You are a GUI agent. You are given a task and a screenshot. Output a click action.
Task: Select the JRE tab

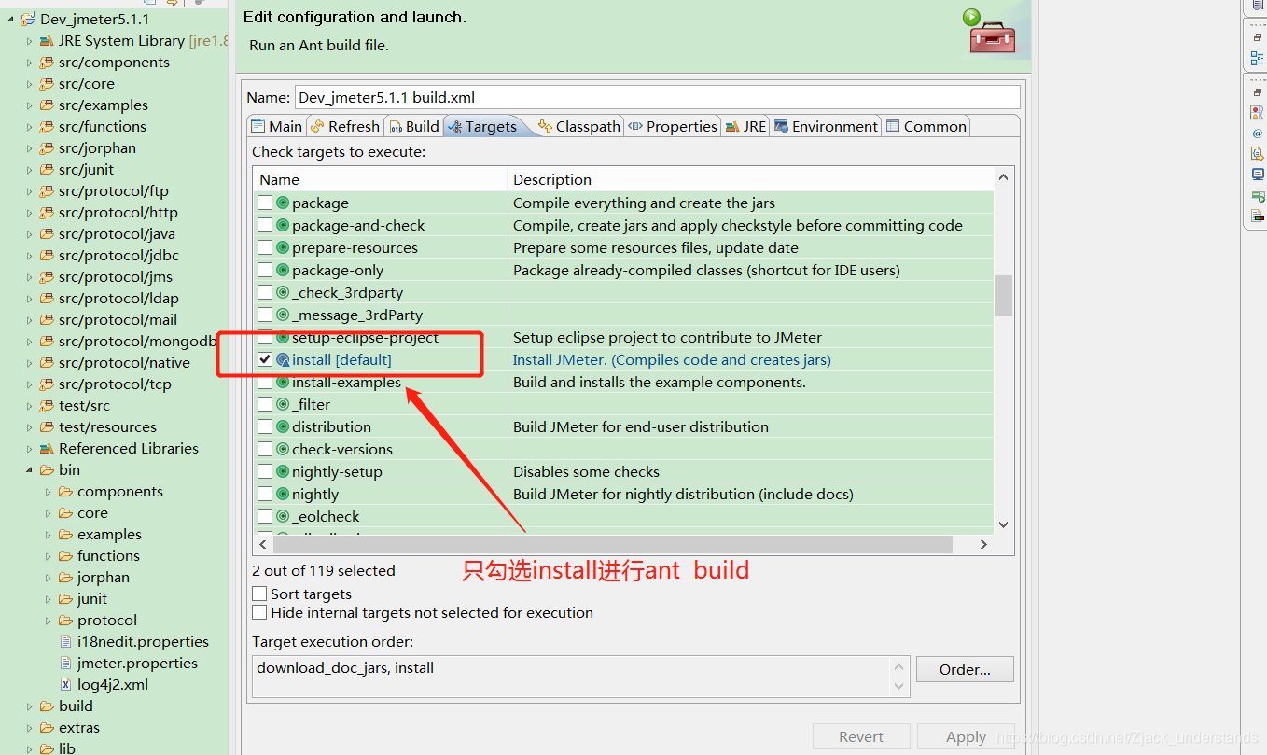point(746,126)
